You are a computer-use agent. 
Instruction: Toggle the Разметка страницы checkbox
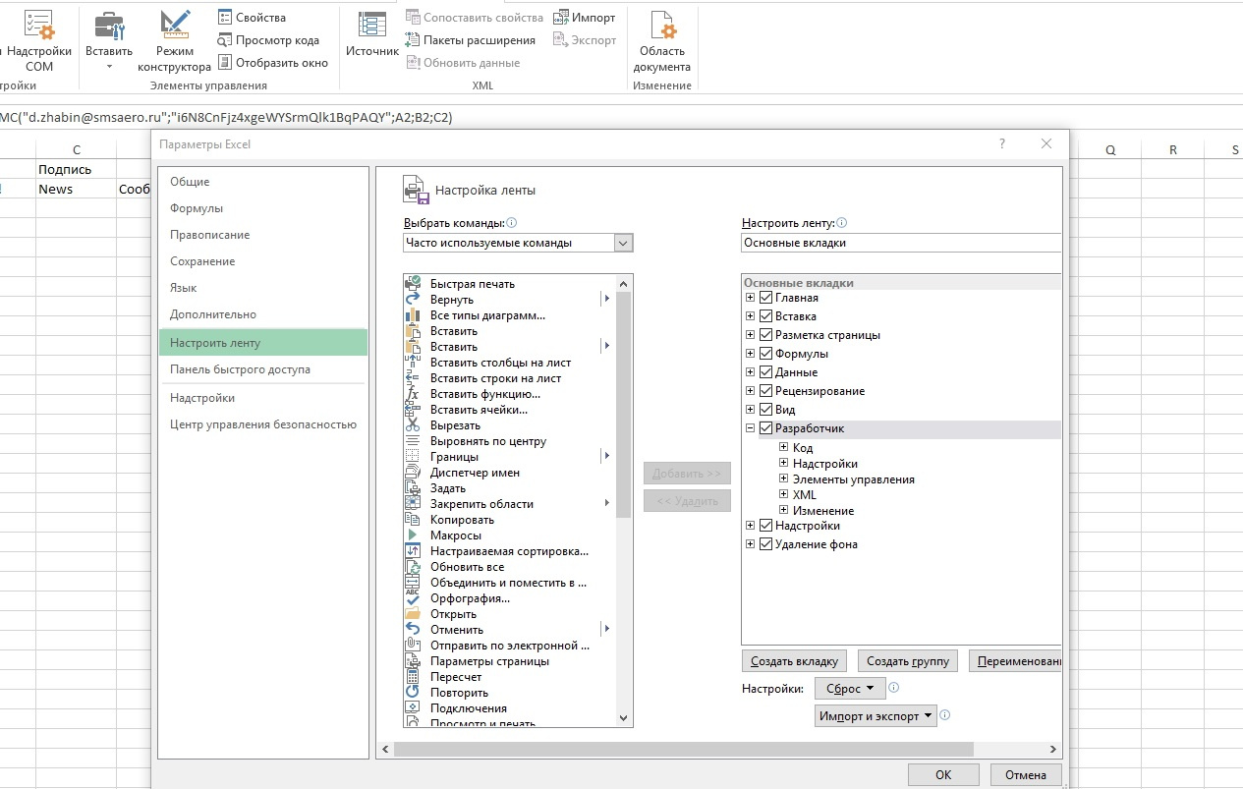pos(766,335)
